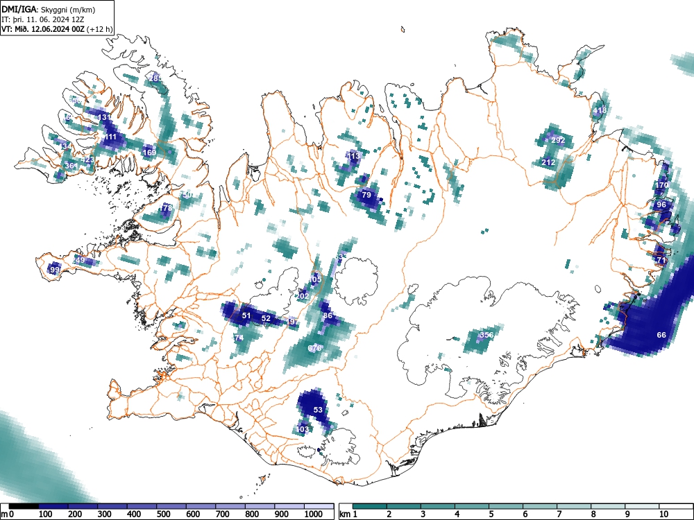Click the dark teal 1–2 km legend swatch

[x=370, y=506]
